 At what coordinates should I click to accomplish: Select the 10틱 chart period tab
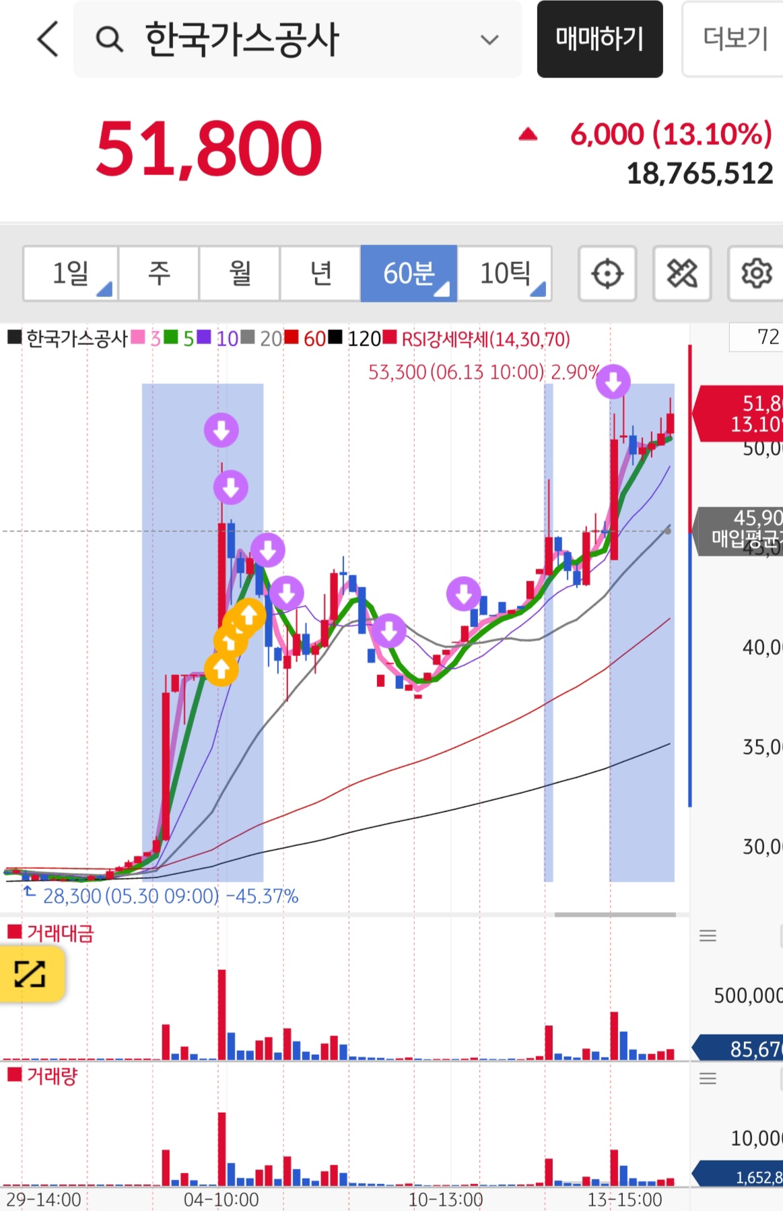point(505,273)
